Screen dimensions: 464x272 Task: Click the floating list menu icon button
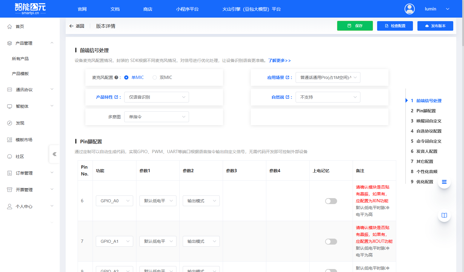point(444,182)
